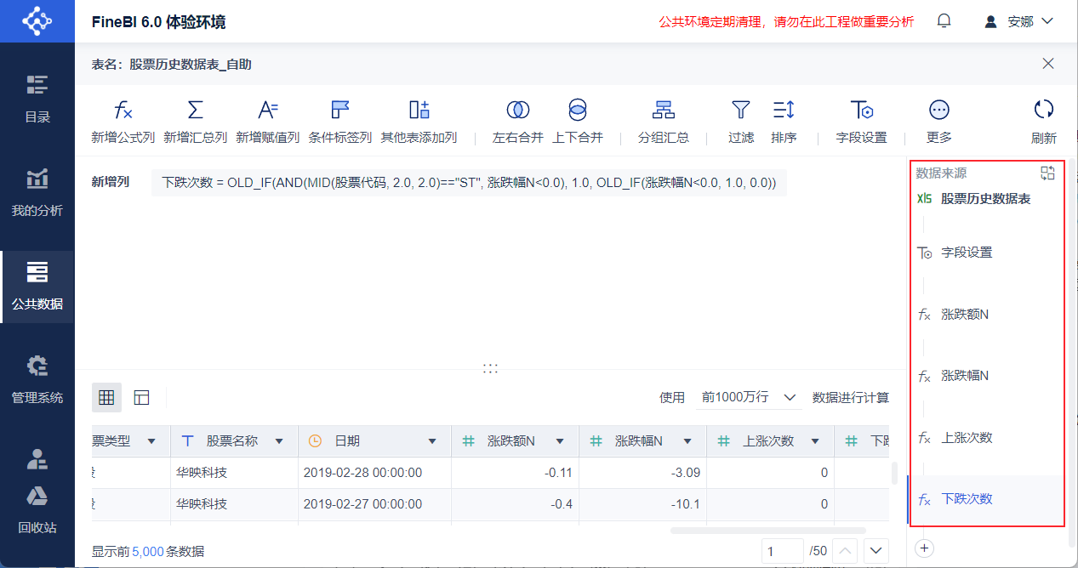Click the horizontal table scrollbar
This screenshot has height=568, width=1078.
[768, 531]
